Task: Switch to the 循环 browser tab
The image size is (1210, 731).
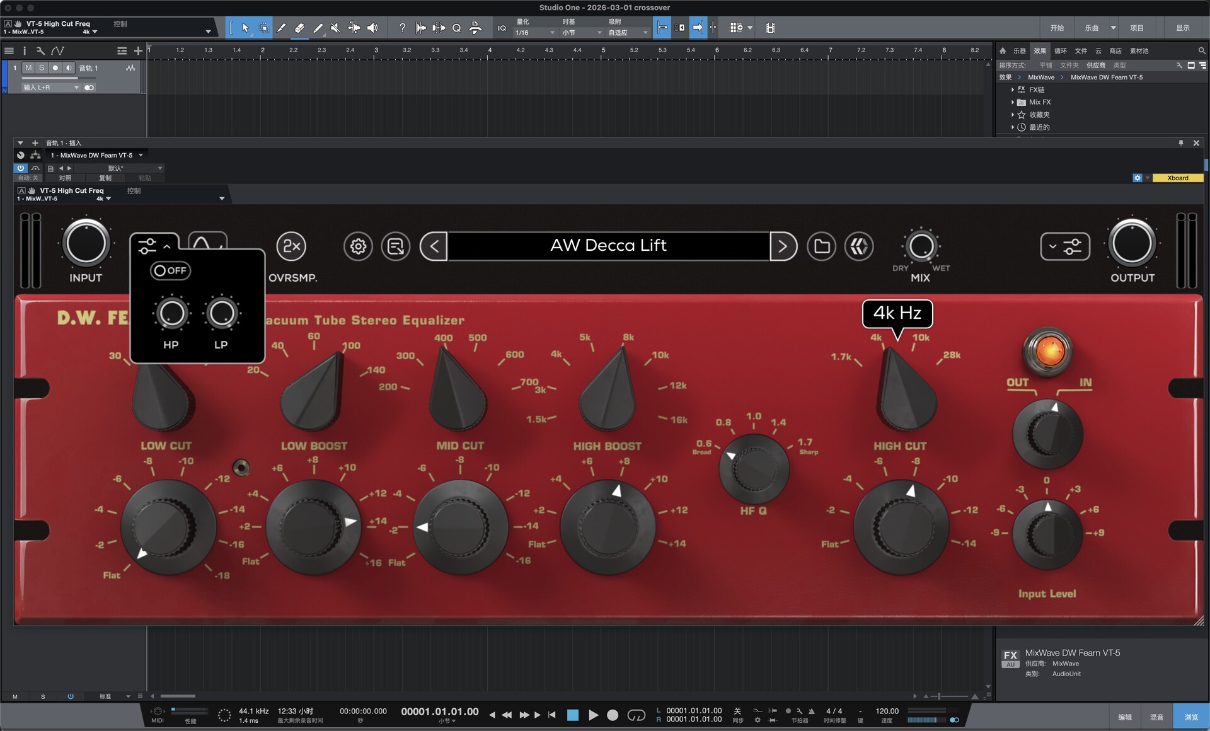Action: 1061,51
